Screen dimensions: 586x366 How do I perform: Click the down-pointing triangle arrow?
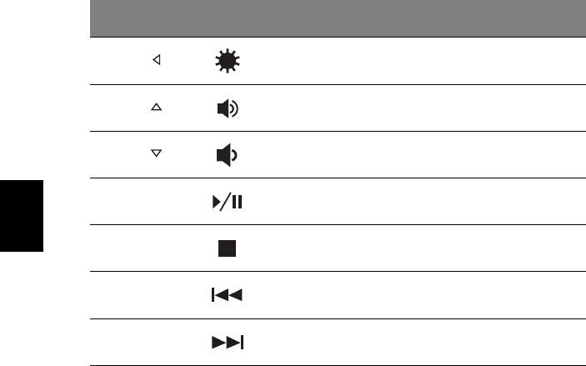[156, 154]
